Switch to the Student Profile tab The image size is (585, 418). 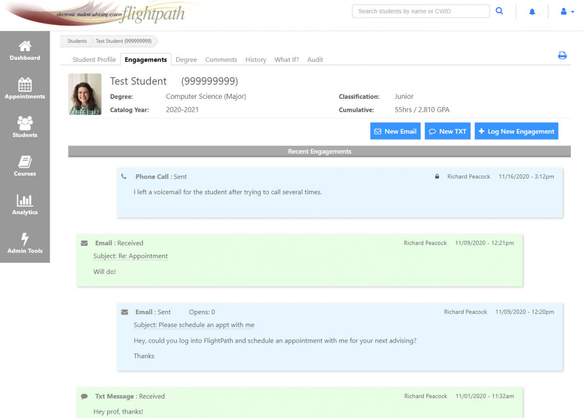pyautogui.click(x=94, y=59)
